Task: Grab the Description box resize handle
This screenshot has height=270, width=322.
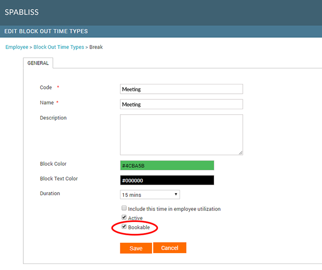Action: [x=241, y=153]
